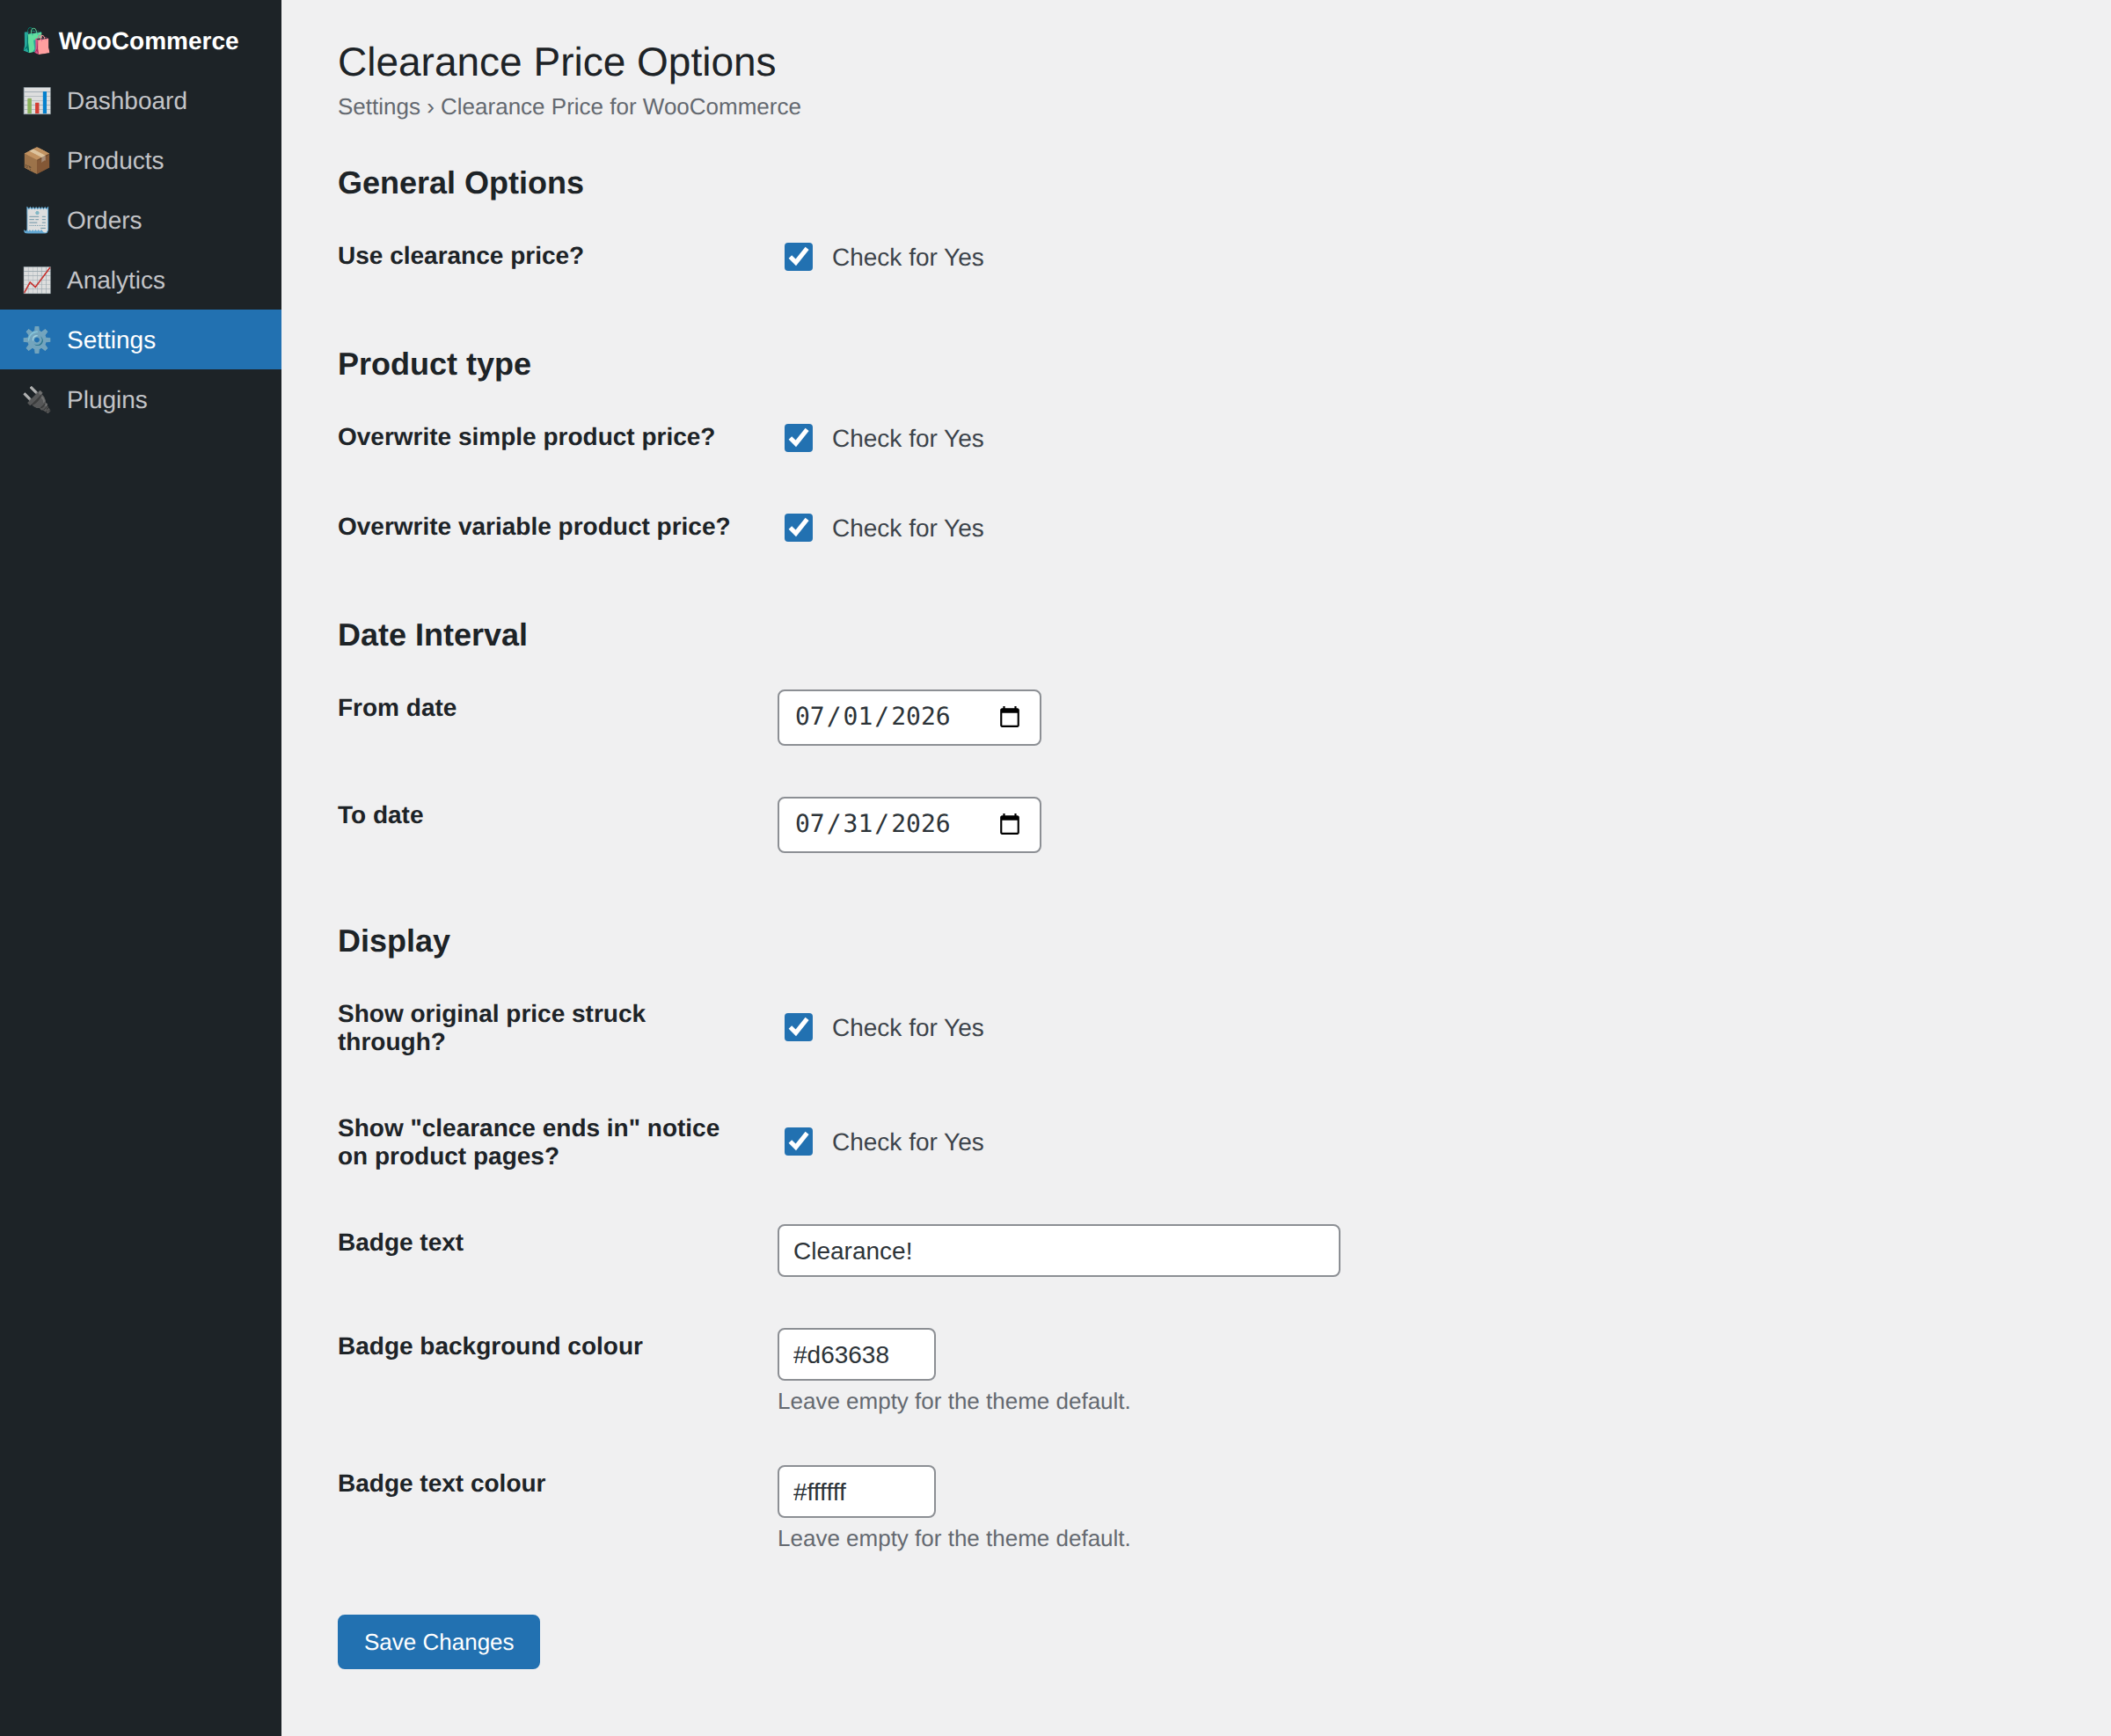Viewport: 2111px width, 1736px height.
Task: Click the Overwrite simple product price? label
Action: [x=526, y=437]
